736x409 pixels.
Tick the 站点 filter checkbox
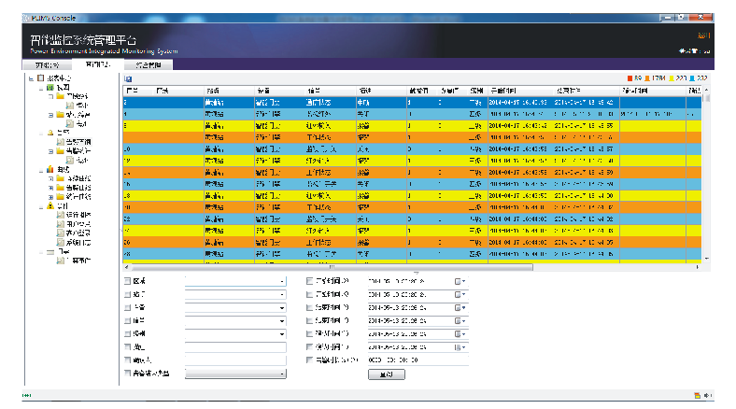point(127,294)
